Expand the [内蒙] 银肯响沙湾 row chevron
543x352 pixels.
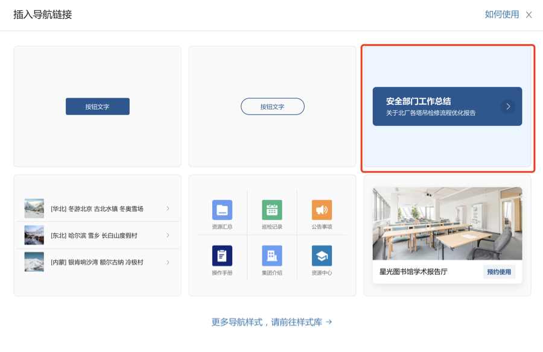(x=168, y=262)
